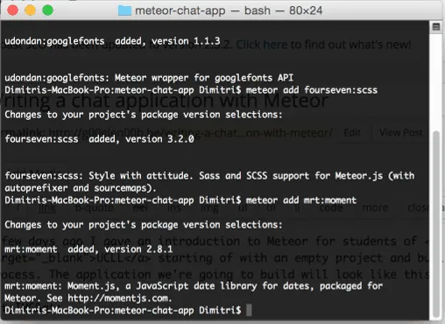The height and width of the screenshot is (324, 445).
Task: Click line 'udondan:googlefonts added, version 1.1.3'
Action: (112, 41)
